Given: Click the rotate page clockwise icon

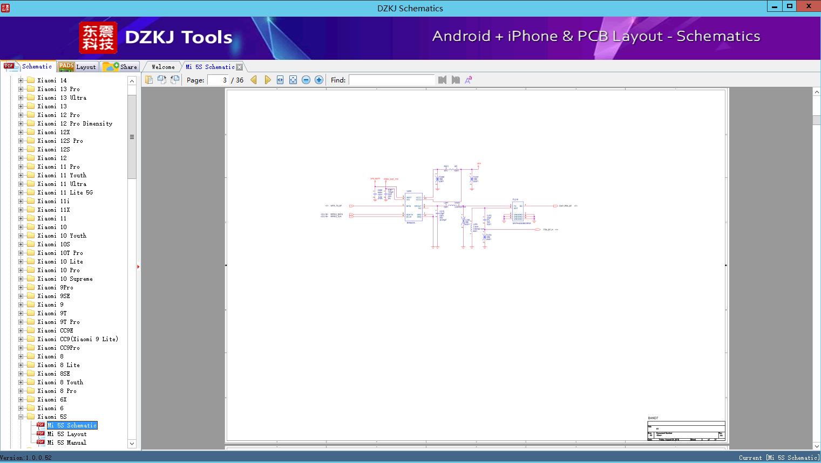Looking at the screenshot, I should pyautogui.click(x=174, y=80).
